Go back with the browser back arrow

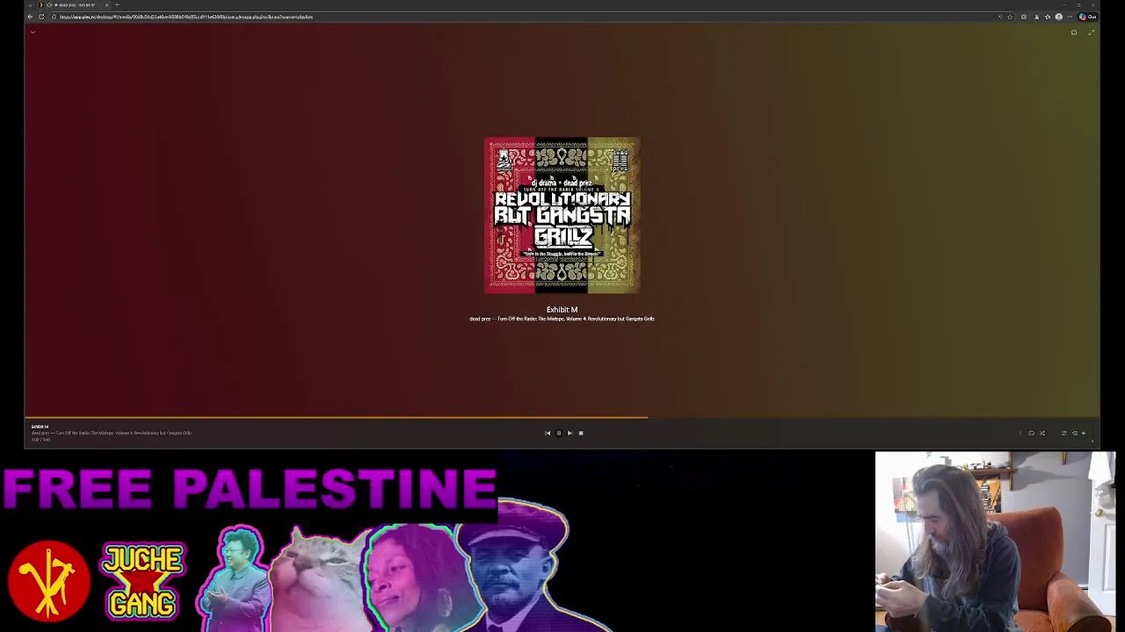click(x=30, y=17)
